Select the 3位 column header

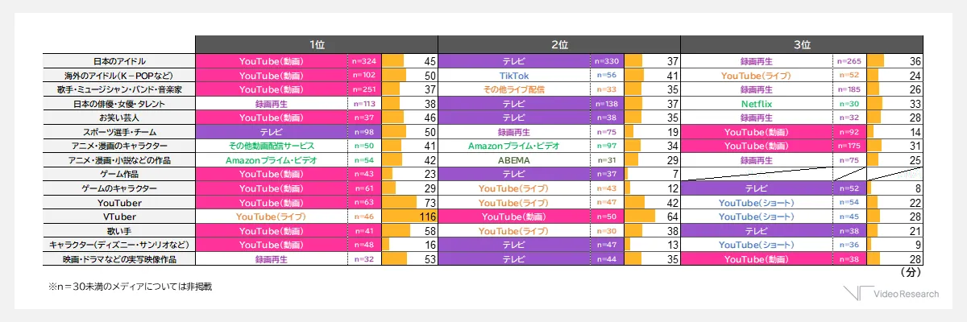pos(801,44)
